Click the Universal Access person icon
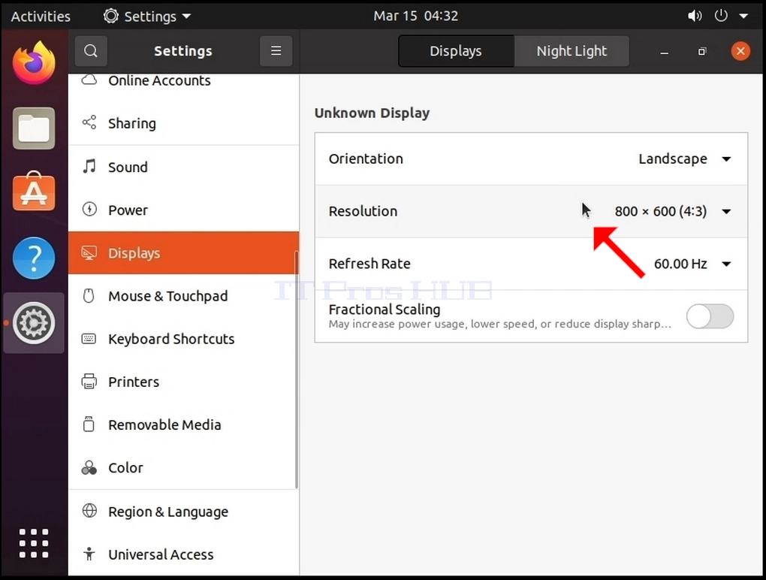 tap(89, 554)
